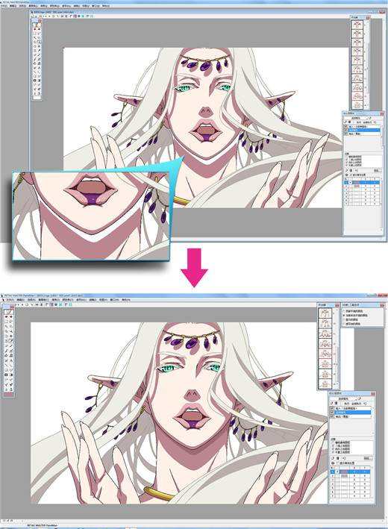Screen dimensions: 388x529
Task: Select red-bordered cel thumbnail beside tool options panel
Action: click(x=325, y=354)
